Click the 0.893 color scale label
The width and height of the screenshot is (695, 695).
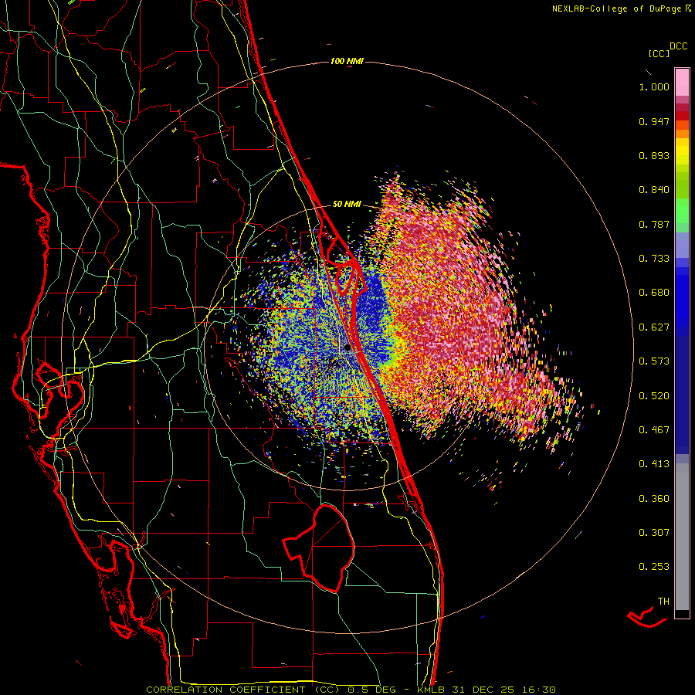pyautogui.click(x=654, y=155)
